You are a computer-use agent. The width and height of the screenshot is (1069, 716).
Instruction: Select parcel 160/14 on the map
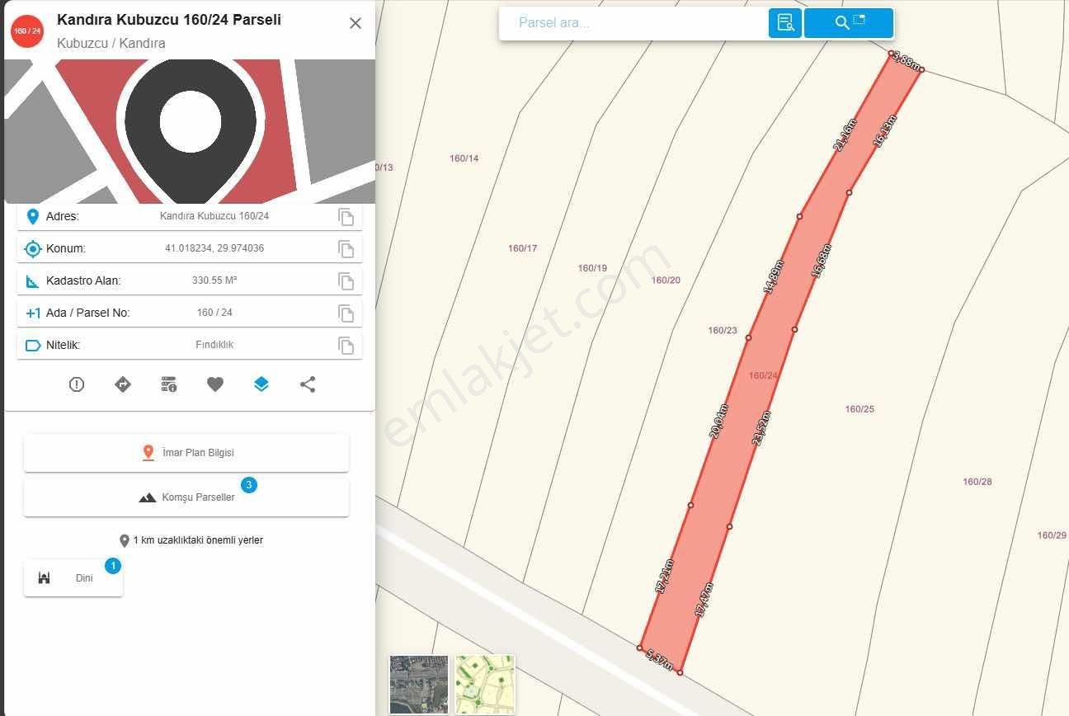point(464,158)
